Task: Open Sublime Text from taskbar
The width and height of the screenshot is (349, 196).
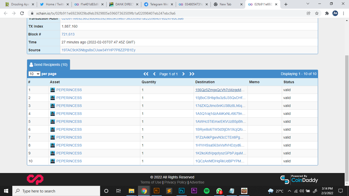Action: pyautogui.click(x=169, y=191)
